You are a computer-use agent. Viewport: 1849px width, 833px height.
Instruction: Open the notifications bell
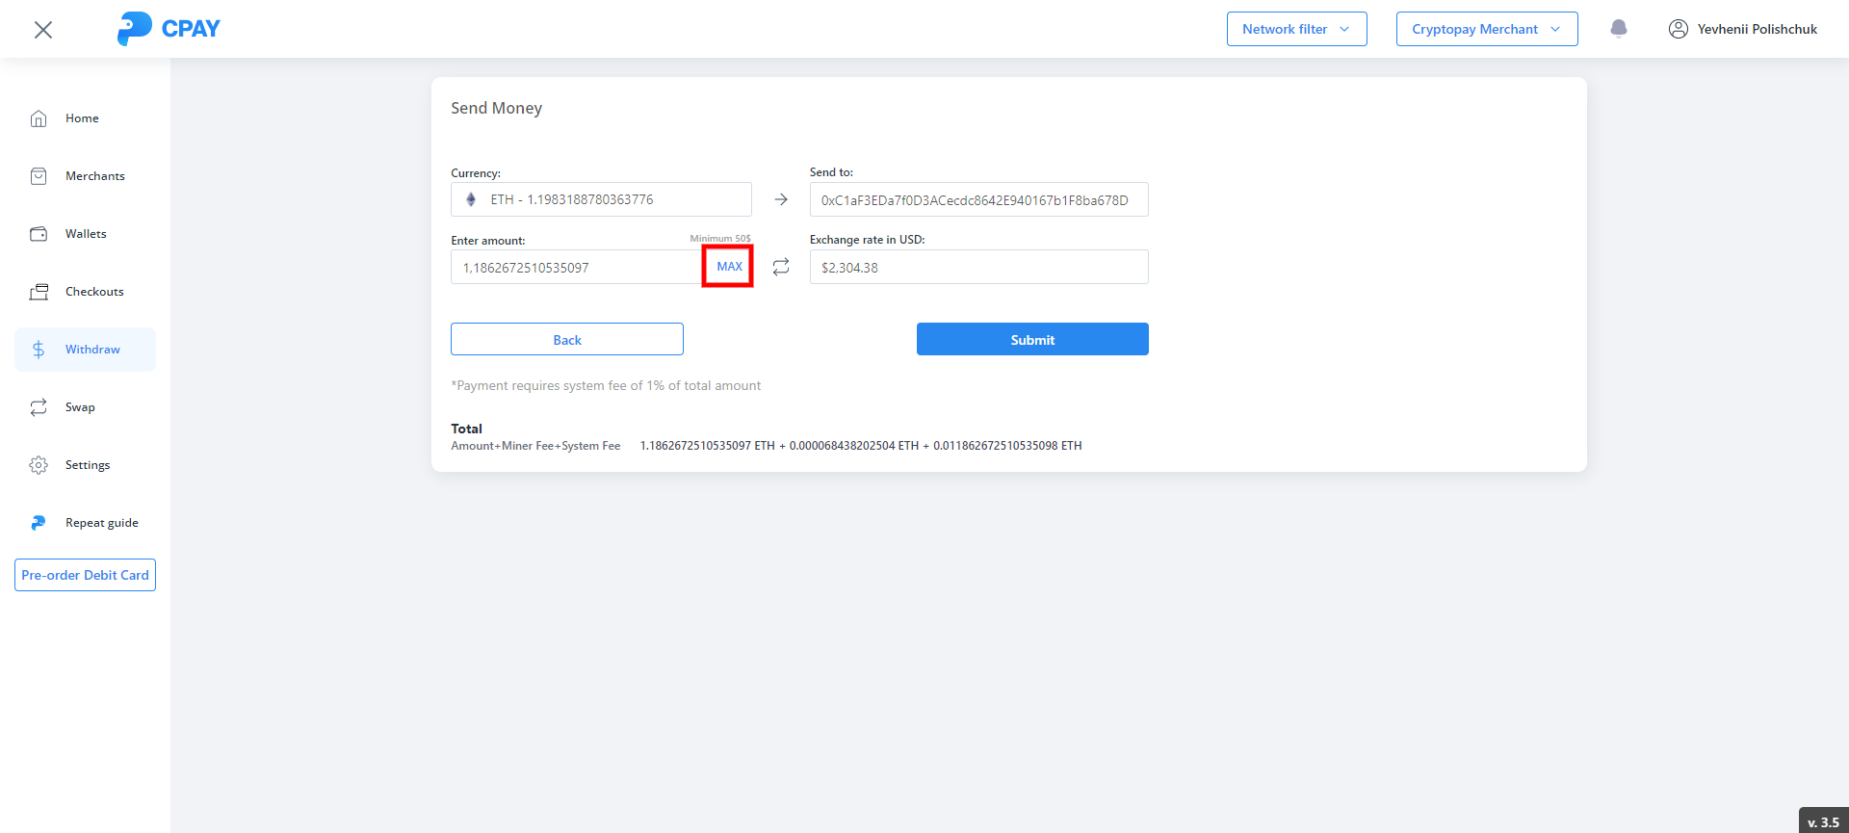point(1619,29)
